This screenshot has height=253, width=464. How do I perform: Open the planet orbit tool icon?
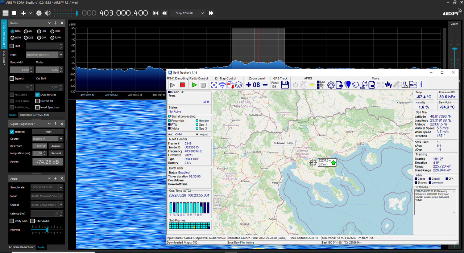coord(356,85)
